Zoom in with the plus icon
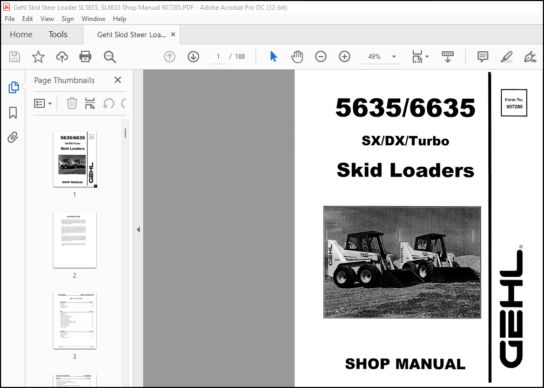 [x=345, y=57]
